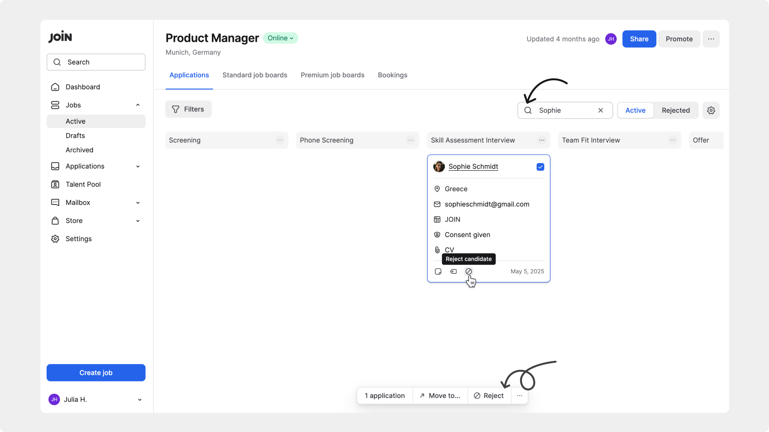Switch to Rejected candidates view
This screenshot has height=432, width=769.
click(x=675, y=110)
